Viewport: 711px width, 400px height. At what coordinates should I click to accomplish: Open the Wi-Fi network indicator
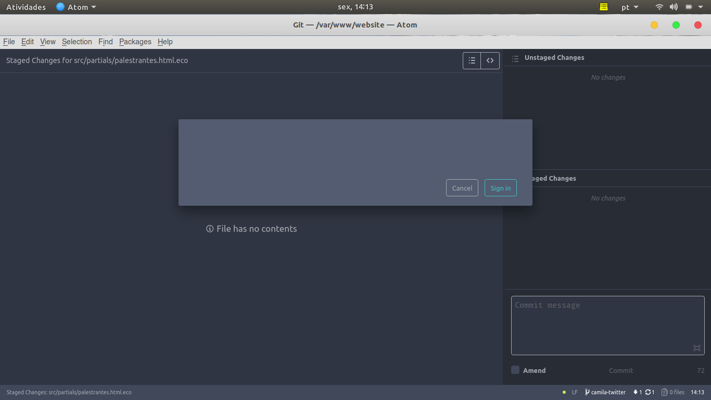pos(659,7)
